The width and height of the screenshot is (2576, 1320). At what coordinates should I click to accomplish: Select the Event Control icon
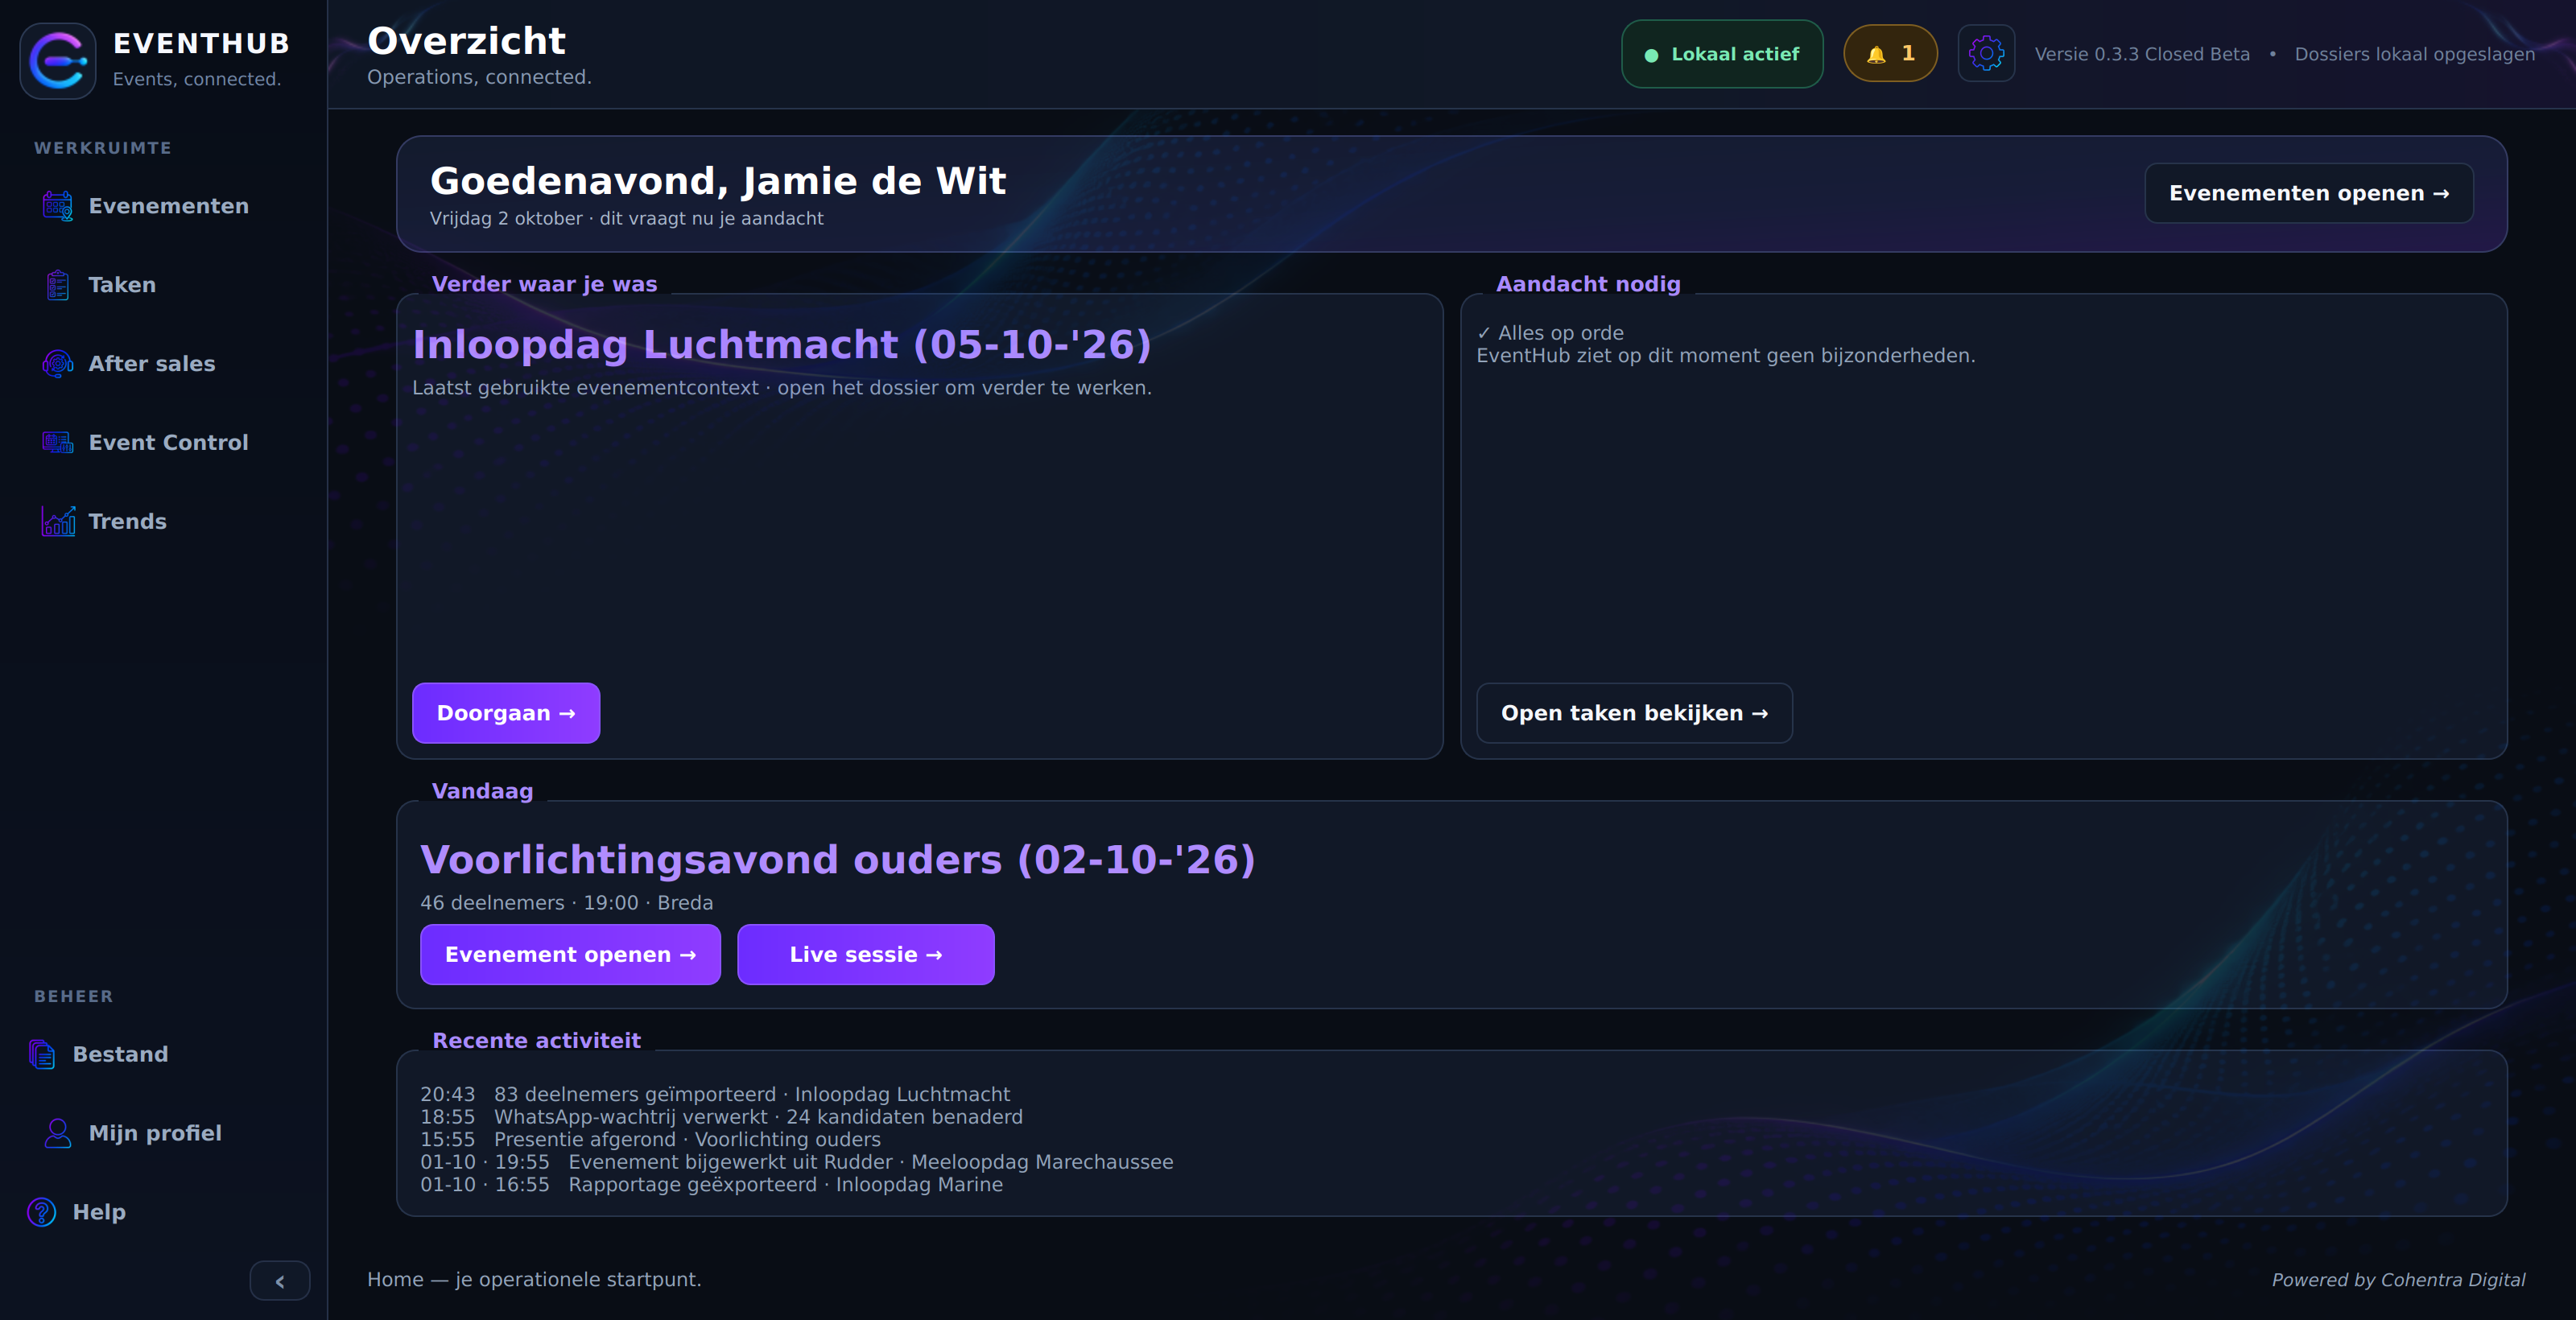[x=58, y=443]
